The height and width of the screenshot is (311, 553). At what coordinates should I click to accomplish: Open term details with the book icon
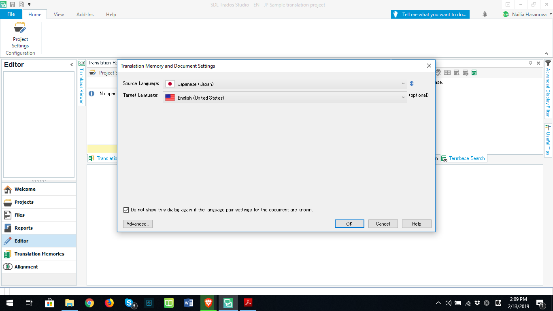click(447, 72)
